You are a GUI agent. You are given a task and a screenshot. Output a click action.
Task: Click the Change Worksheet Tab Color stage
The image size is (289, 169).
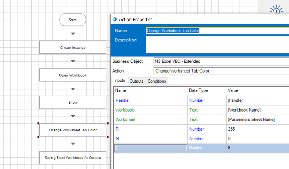tap(73, 130)
